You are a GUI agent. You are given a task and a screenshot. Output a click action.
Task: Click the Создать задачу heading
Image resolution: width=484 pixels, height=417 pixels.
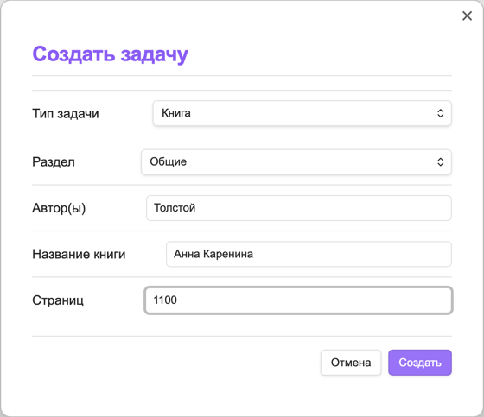click(x=111, y=54)
